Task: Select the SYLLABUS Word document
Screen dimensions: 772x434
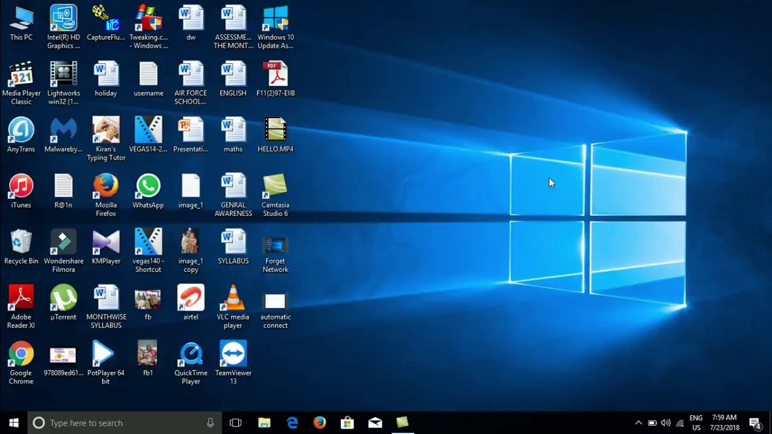Action: 233,247
